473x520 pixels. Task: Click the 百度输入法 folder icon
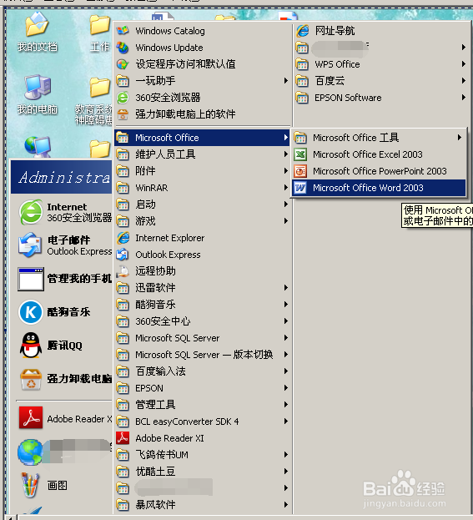pos(123,371)
